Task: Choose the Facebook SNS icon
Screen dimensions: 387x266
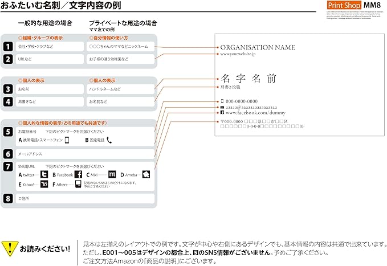Action: (x=79, y=174)
